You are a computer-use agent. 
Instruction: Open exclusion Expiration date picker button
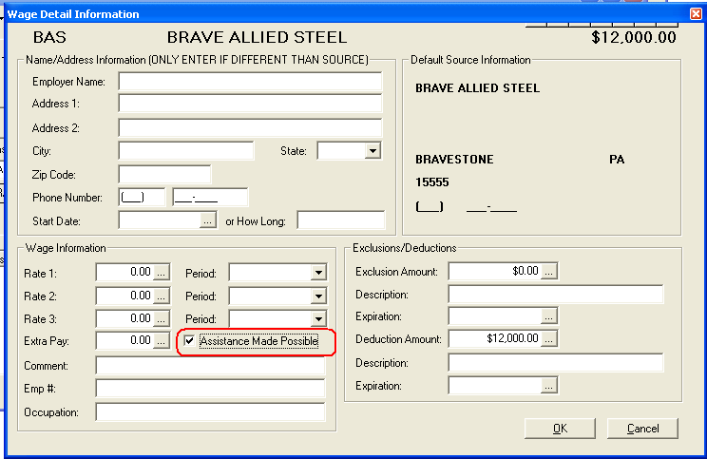(548, 316)
